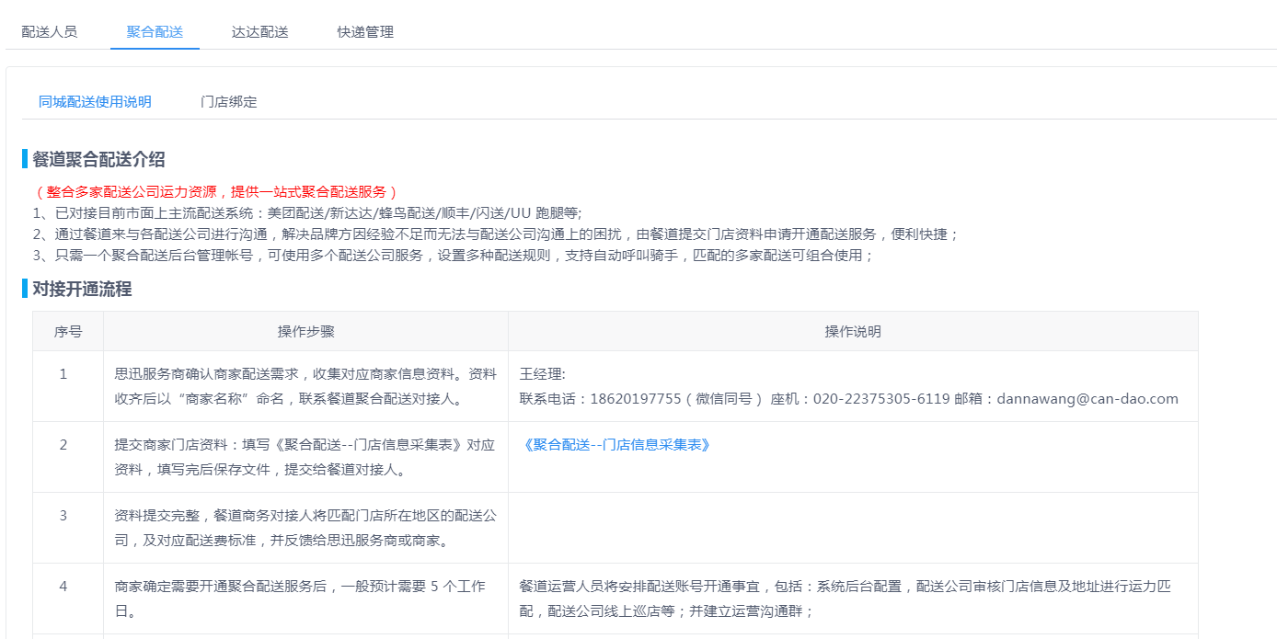1277x639 pixels.
Task: Click row number 1 in 序号 column
Action: coord(63,374)
